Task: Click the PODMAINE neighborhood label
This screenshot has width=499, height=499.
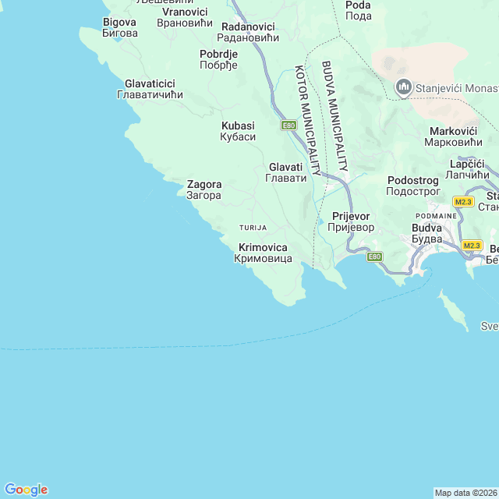Action: coord(437,216)
